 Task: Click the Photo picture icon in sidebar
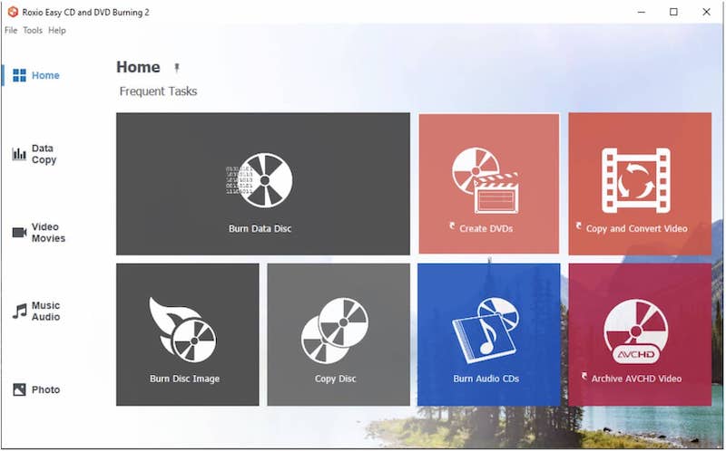click(19, 389)
